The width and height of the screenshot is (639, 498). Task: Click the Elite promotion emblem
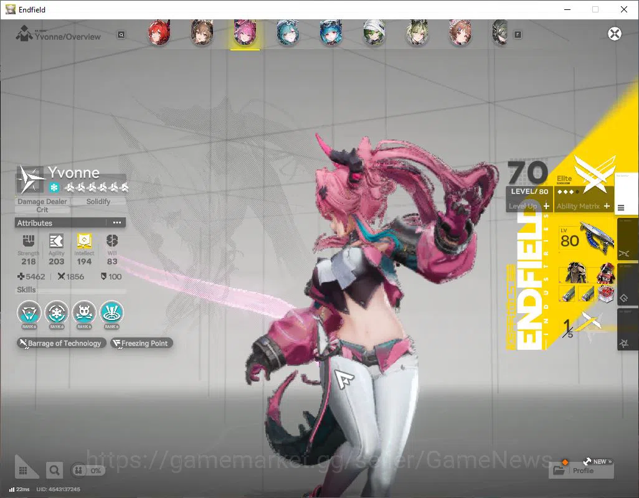[594, 174]
